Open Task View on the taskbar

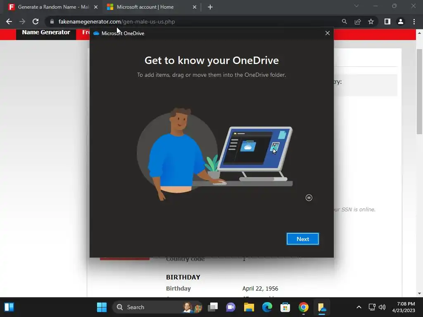(213, 307)
